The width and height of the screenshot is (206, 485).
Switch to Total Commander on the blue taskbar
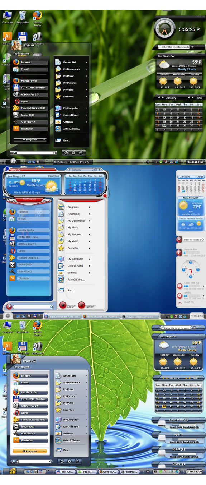(x=62, y=317)
